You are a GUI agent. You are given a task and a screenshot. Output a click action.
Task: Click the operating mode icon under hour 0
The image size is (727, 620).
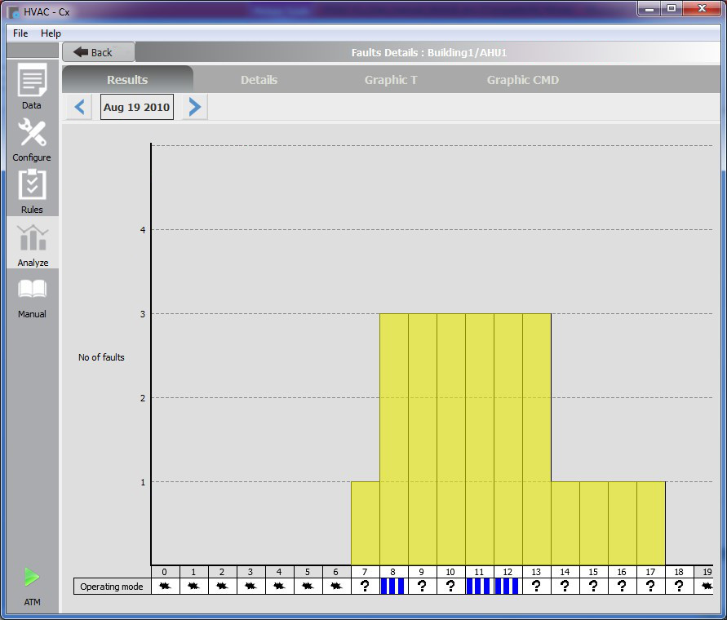[165, 586]
